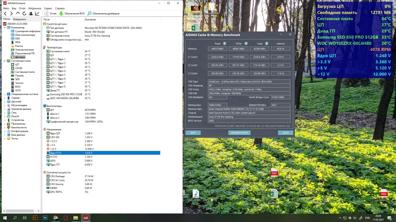This screenshot has height=222, width=396.
Task: Expand the Мультимедиа tree node
Action: tap(5, 105)
